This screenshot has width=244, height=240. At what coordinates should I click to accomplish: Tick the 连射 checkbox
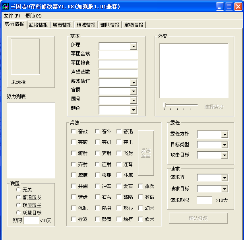tap(97, 164)
